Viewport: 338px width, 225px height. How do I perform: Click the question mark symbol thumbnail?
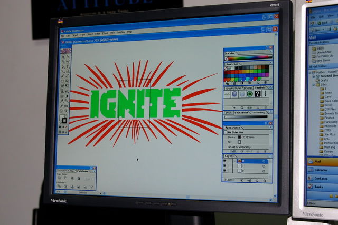tap(257, 94)
